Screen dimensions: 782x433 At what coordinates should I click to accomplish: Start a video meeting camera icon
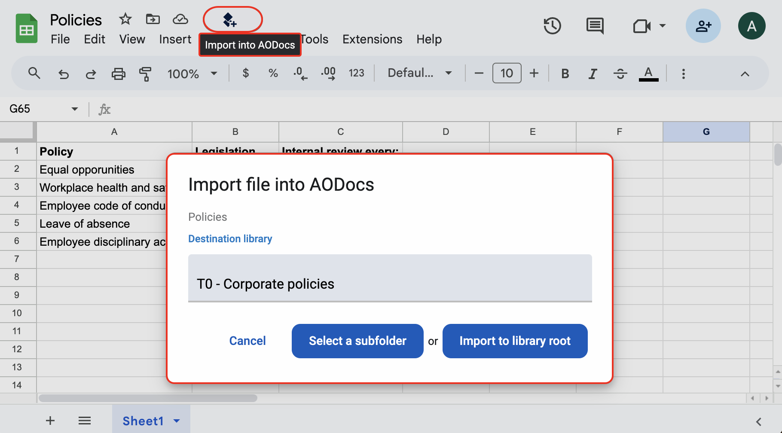point(642,26)
